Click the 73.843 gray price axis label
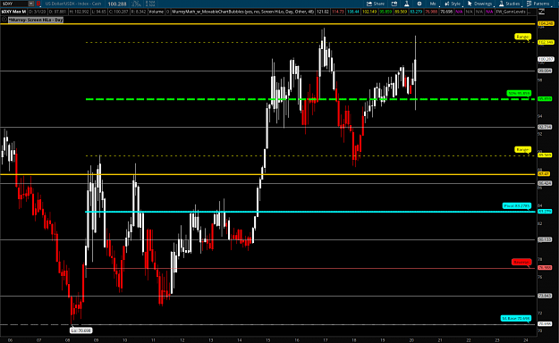The width and height of the screenshot is (559, 343). [x=545, y=296]
